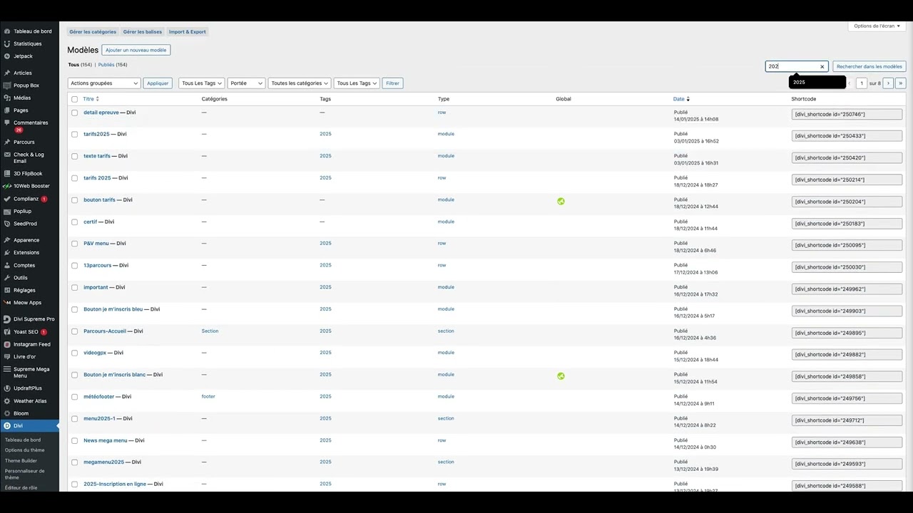Tick the 13parcours row checkbox
Image resolution: width=913 pixels, height=513 pixels.
pyautogui.click(x=74, y=266)
